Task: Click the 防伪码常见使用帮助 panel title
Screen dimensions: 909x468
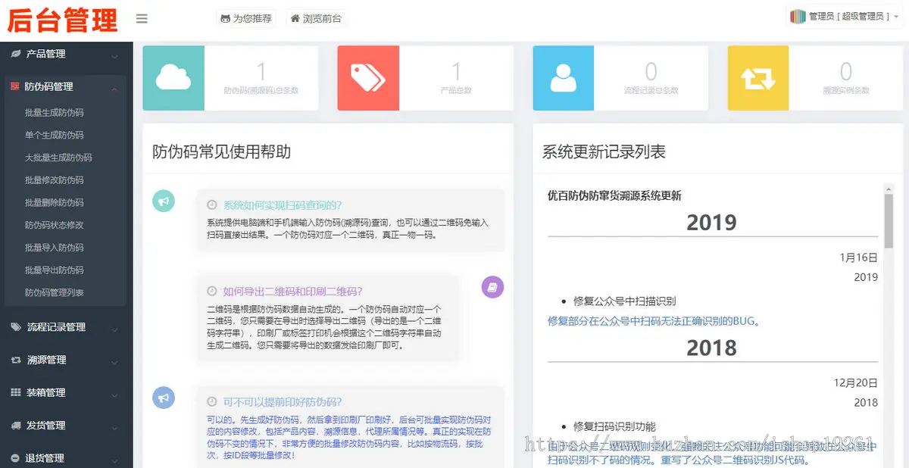Action: (x=222, y=152)
